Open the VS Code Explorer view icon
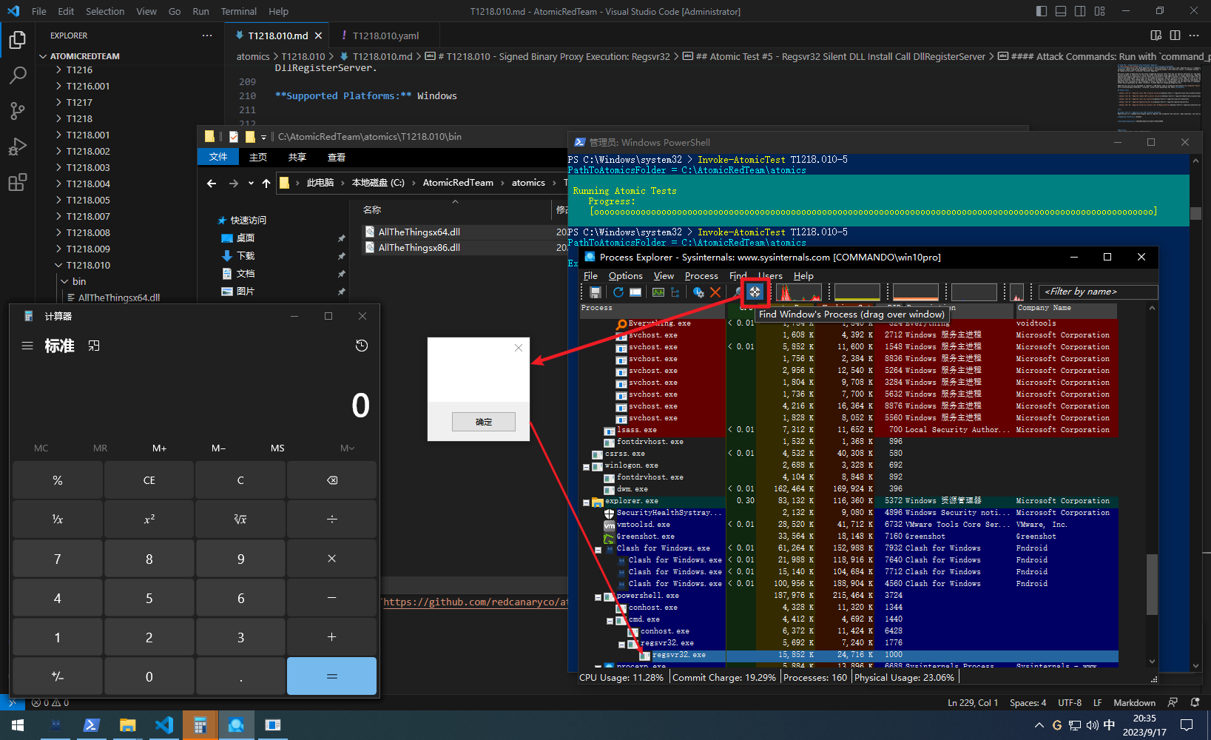 pyautogui.click(x=18, y=39)
